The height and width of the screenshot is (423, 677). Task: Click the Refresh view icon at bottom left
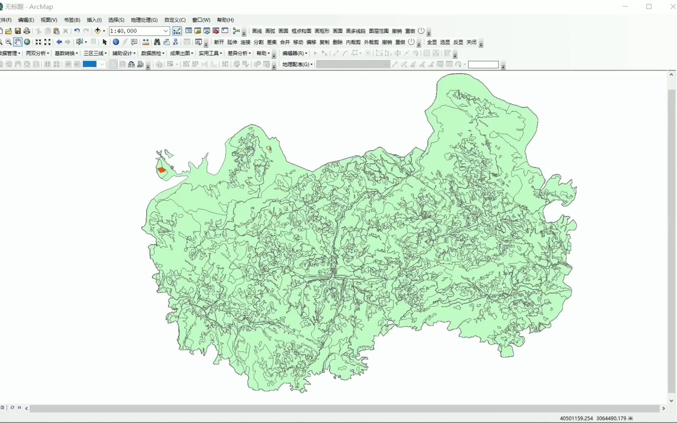coord(12,408)
